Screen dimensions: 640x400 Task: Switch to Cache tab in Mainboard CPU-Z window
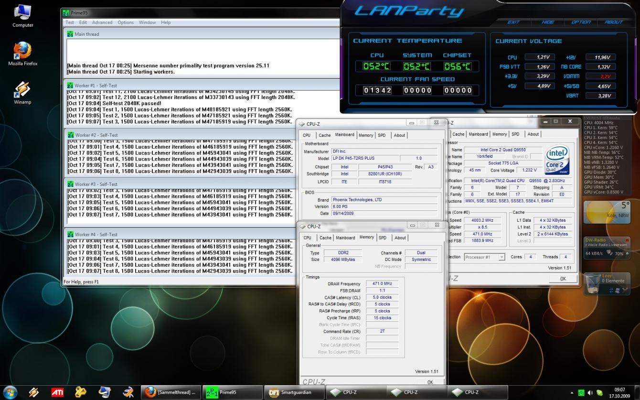point(324,135)
